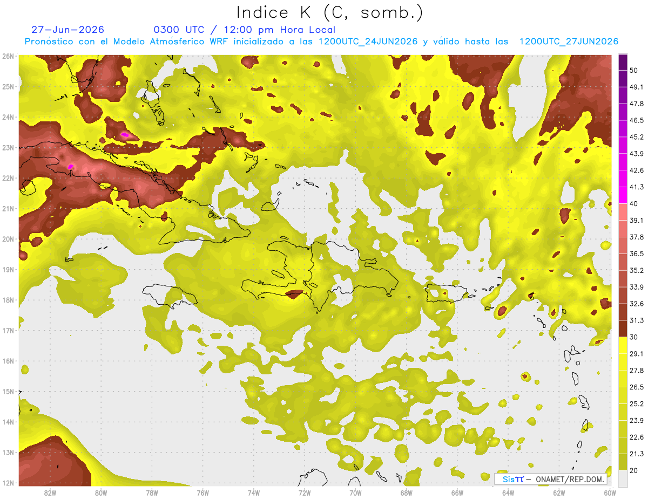Click the colorbar value 27.8

click(637, 371)
